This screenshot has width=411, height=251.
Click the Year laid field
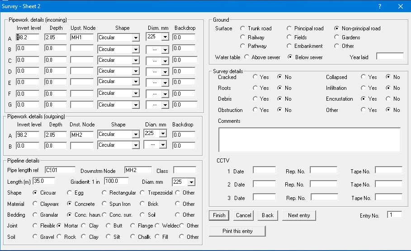pos(390,56)
